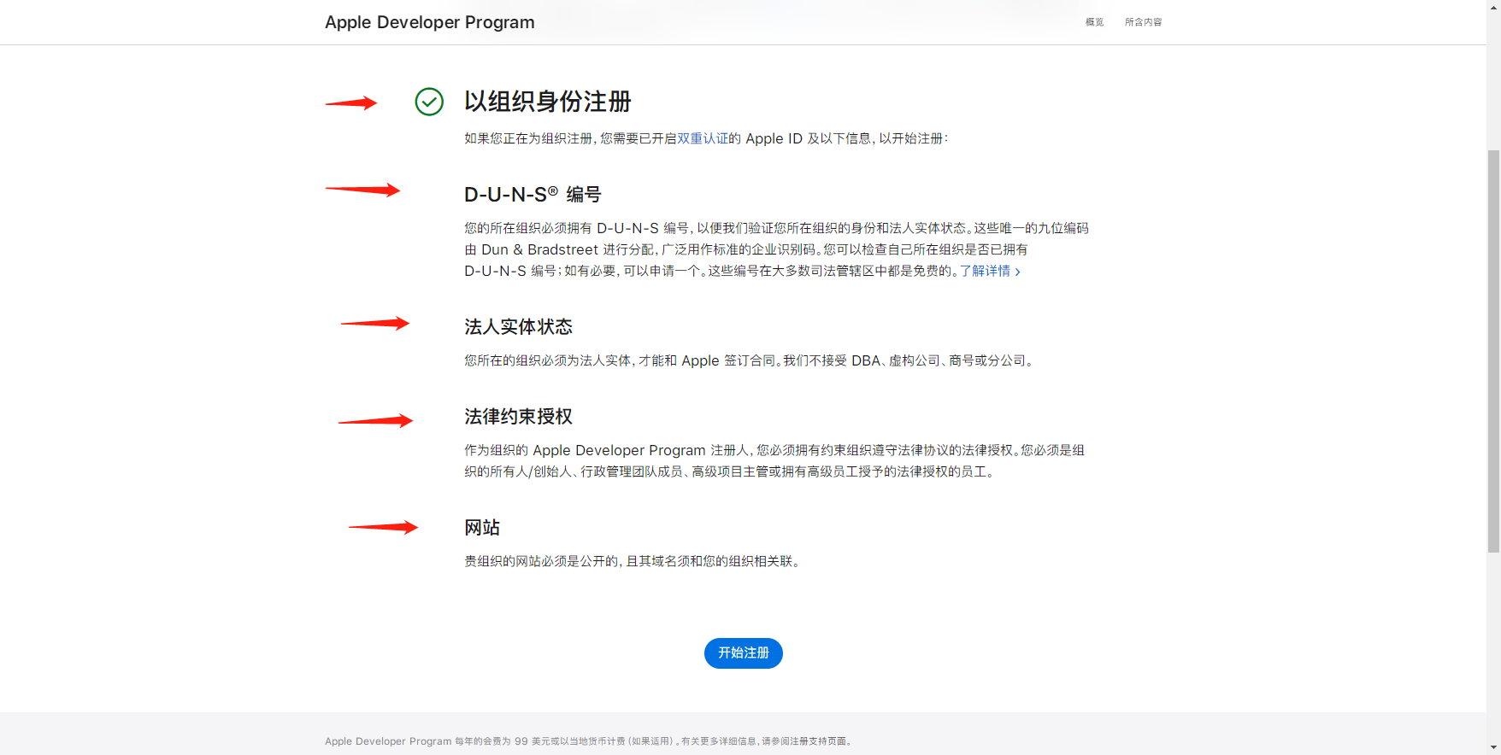Click the sentence about DBA、虚构公司

[x=909, y=360]
